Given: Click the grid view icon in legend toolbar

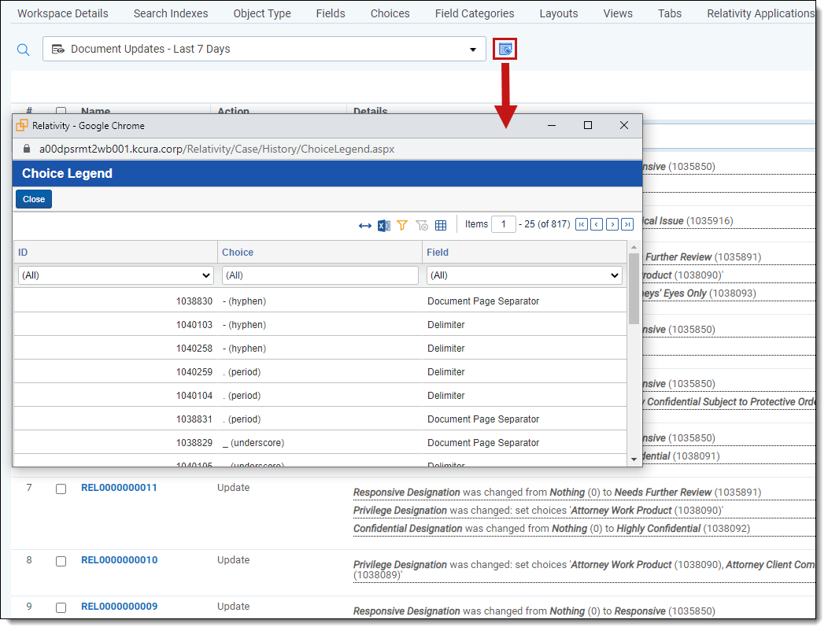Looking at the screenshot, I should point(441,225).
